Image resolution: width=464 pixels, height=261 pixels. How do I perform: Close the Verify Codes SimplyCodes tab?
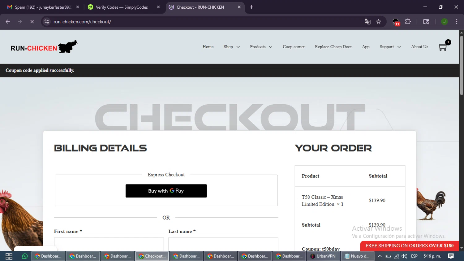coord(158,7)
